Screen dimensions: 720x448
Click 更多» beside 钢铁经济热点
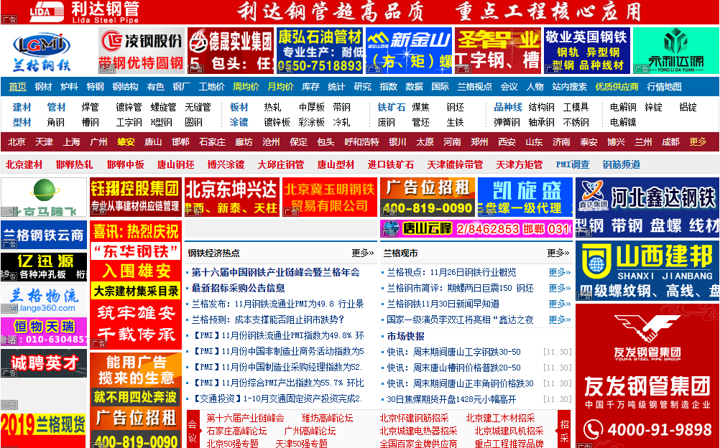(x=363, y=253)
